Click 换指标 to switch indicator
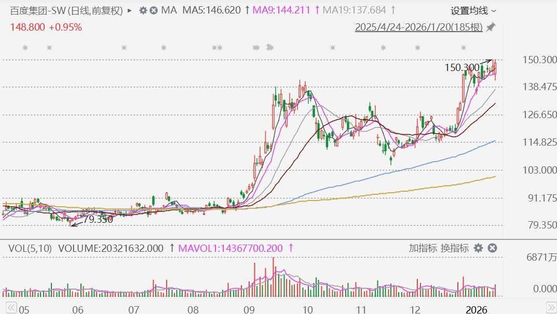The image size is (557, 314). (x=455, y=248)
